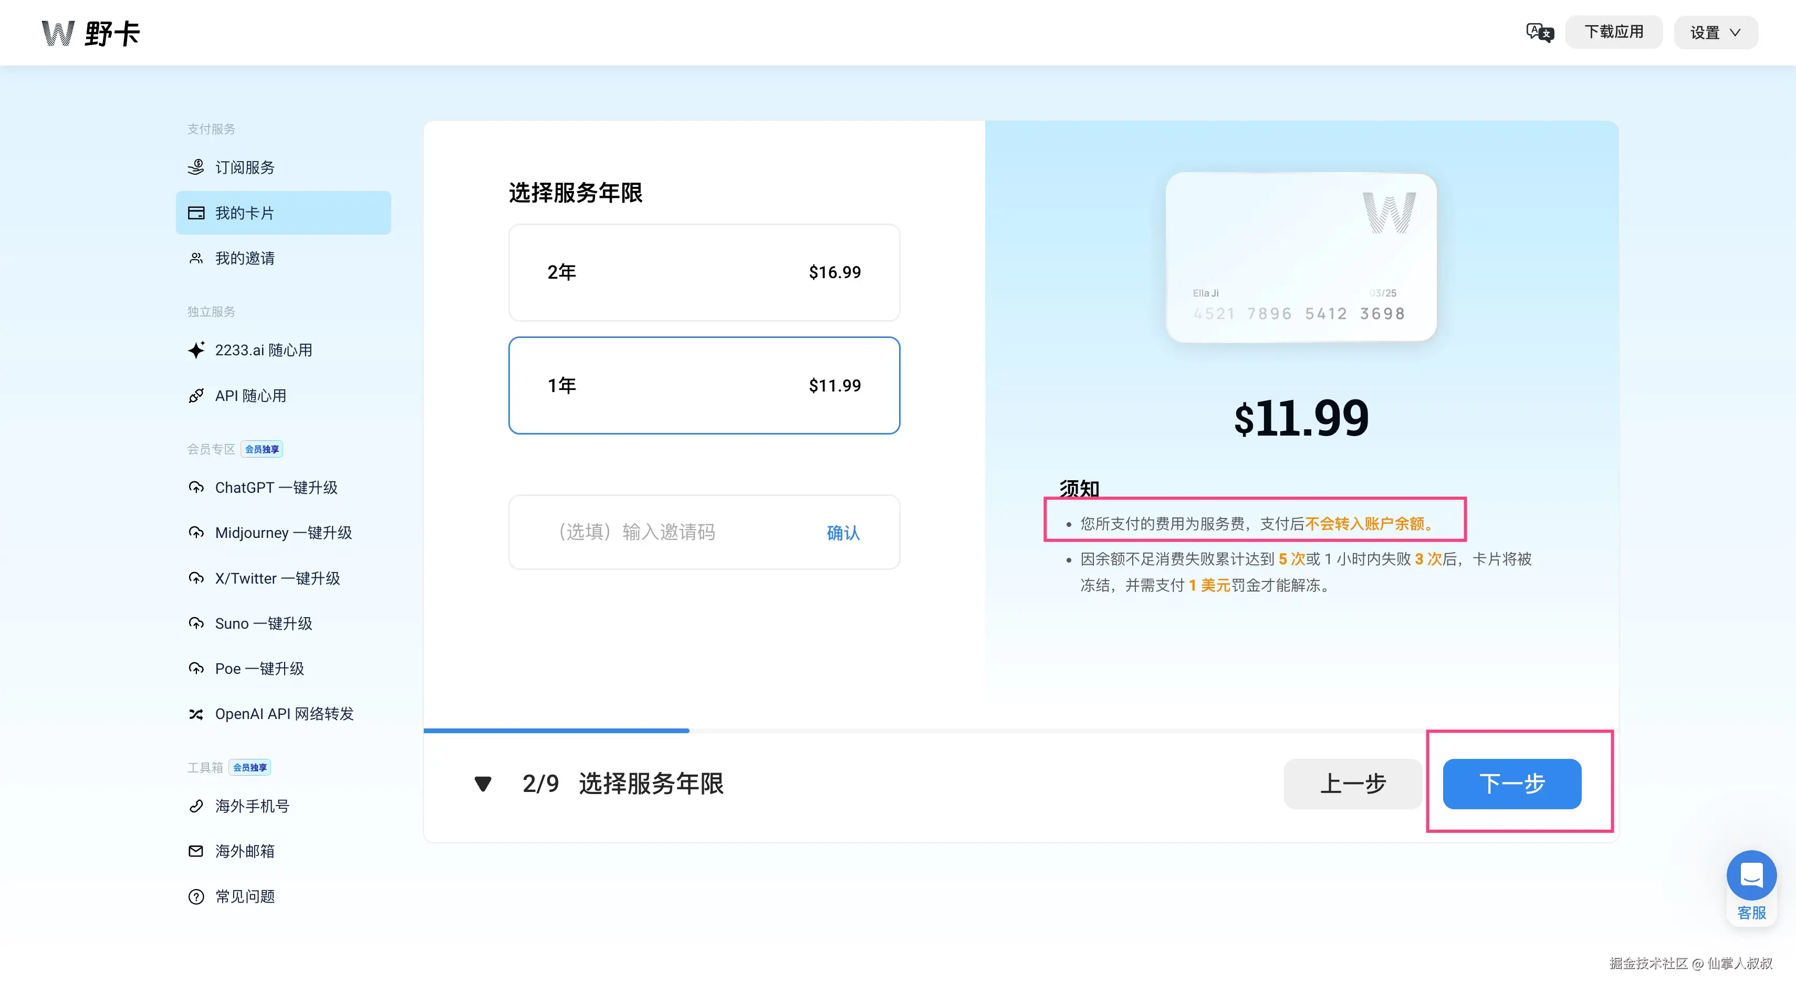
Task: Click the invitation code input field
Action: 670,533
